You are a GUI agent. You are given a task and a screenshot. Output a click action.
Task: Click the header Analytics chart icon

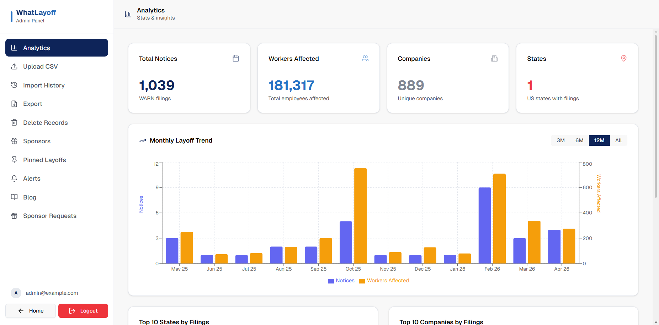point(128,14)
